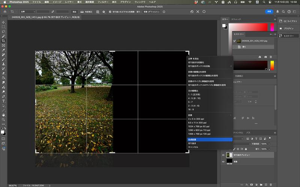The image size is (300, 187).
Task: Commit the crop with the circle icon
Action: pos(204,12)
